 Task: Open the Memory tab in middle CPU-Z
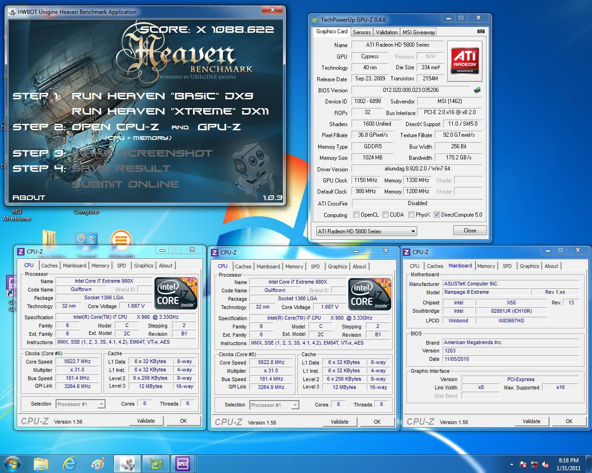tap(294, 267)
